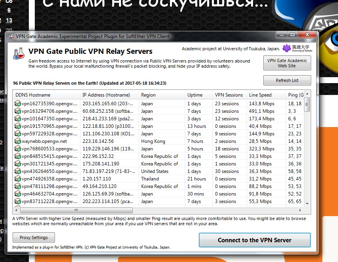Click server icon for vpn191570965 row
Viewport: 338px width, 262px height.
(x=17, y=126)
